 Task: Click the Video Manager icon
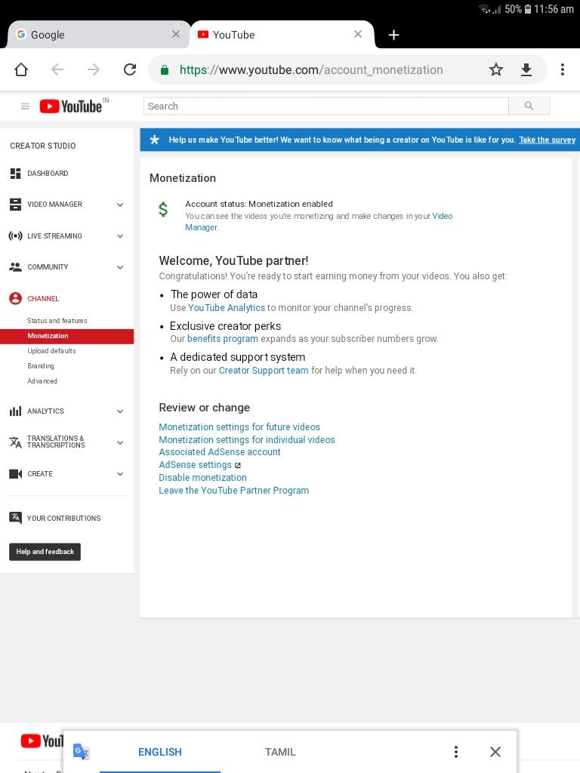click(15, 205)
